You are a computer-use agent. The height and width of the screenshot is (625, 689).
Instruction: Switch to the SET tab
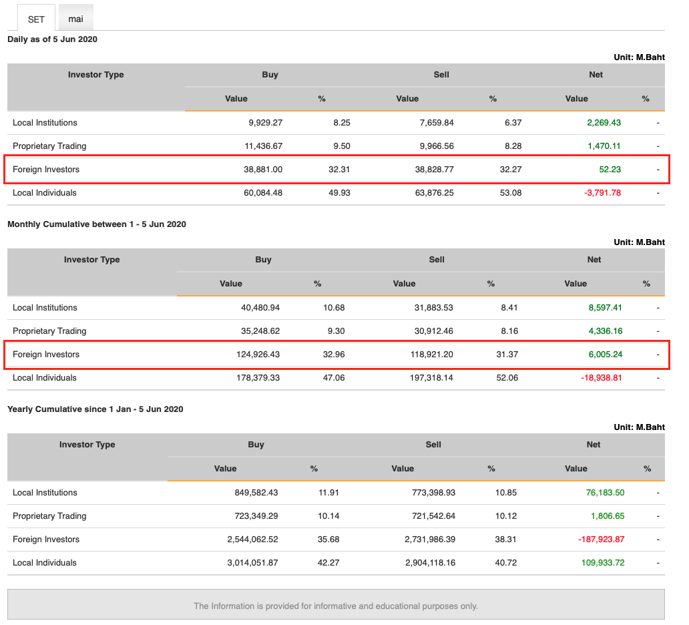pyautogui.click(x=36, y=19)
